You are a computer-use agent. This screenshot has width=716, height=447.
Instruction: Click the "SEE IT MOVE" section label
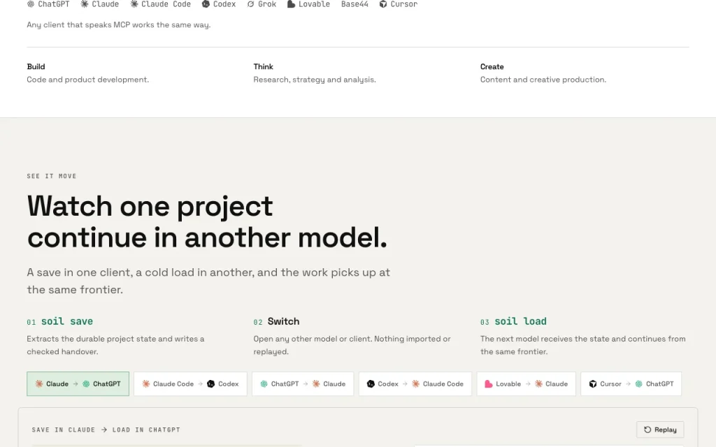click(52, 176)
